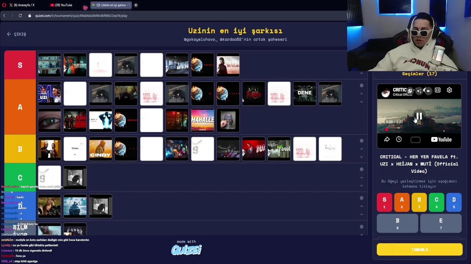471x264 pixels.
Task: Move the C tier row up
Action: click(361, 177)
